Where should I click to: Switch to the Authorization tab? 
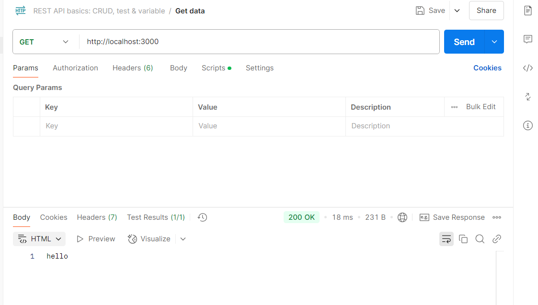click(x=75, y=68)
